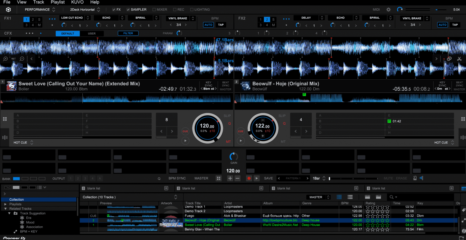Enable the FX checkbox
Viewport: 466px width, 240px height.
[114, 10]
